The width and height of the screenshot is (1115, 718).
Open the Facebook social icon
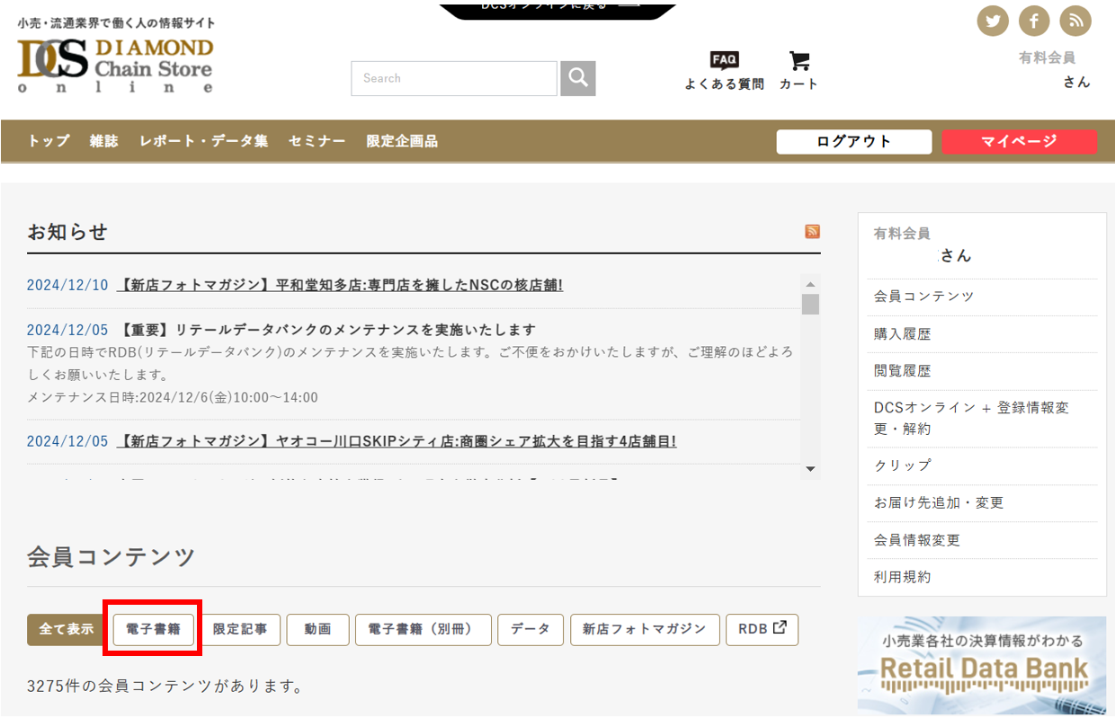tap(1034, 21)
